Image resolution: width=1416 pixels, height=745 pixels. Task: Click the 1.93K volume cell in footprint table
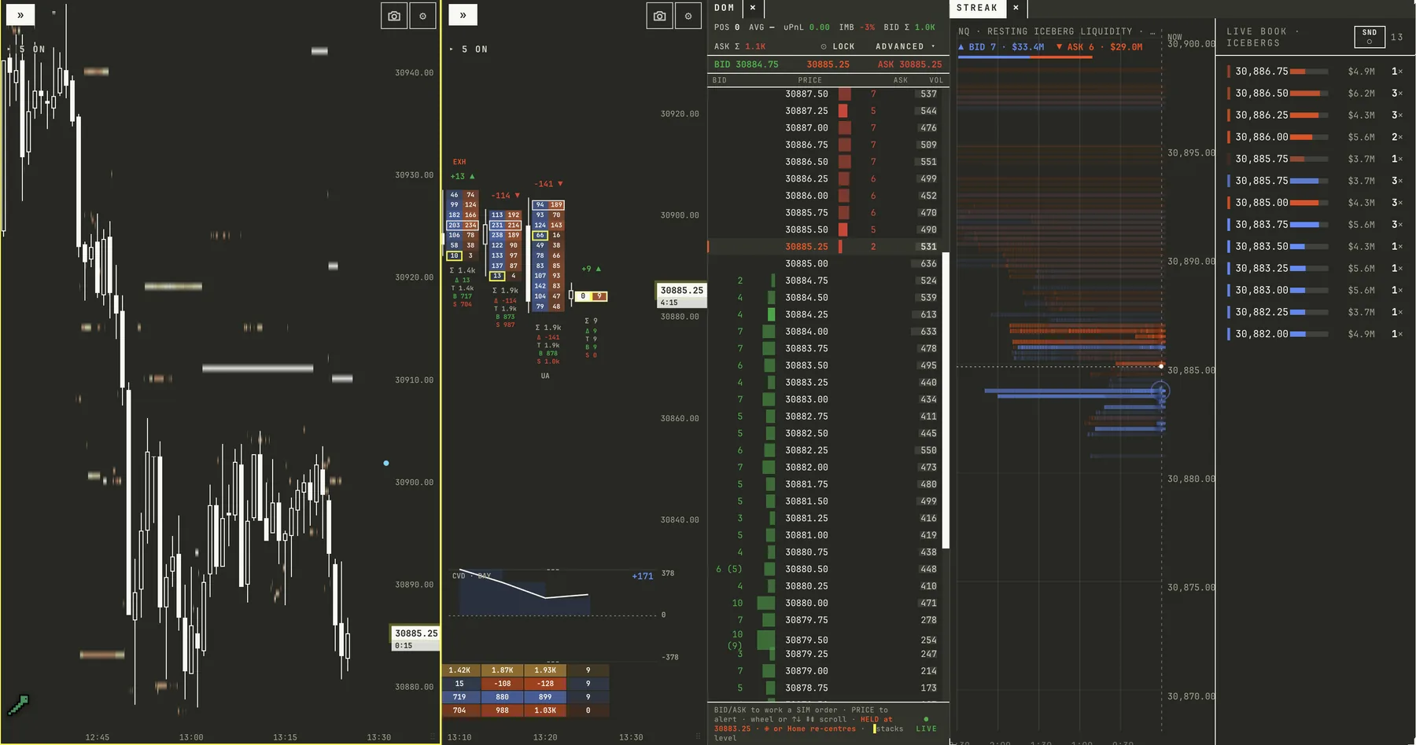[x=545, y=670]
